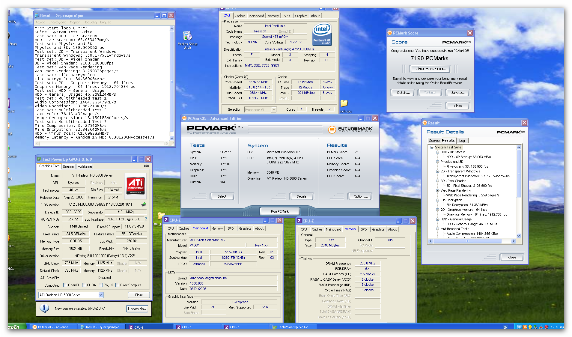This screenshot has width=572, height=337.
Task: Click the red security alert shield tray icon
Action: point(546,327)
